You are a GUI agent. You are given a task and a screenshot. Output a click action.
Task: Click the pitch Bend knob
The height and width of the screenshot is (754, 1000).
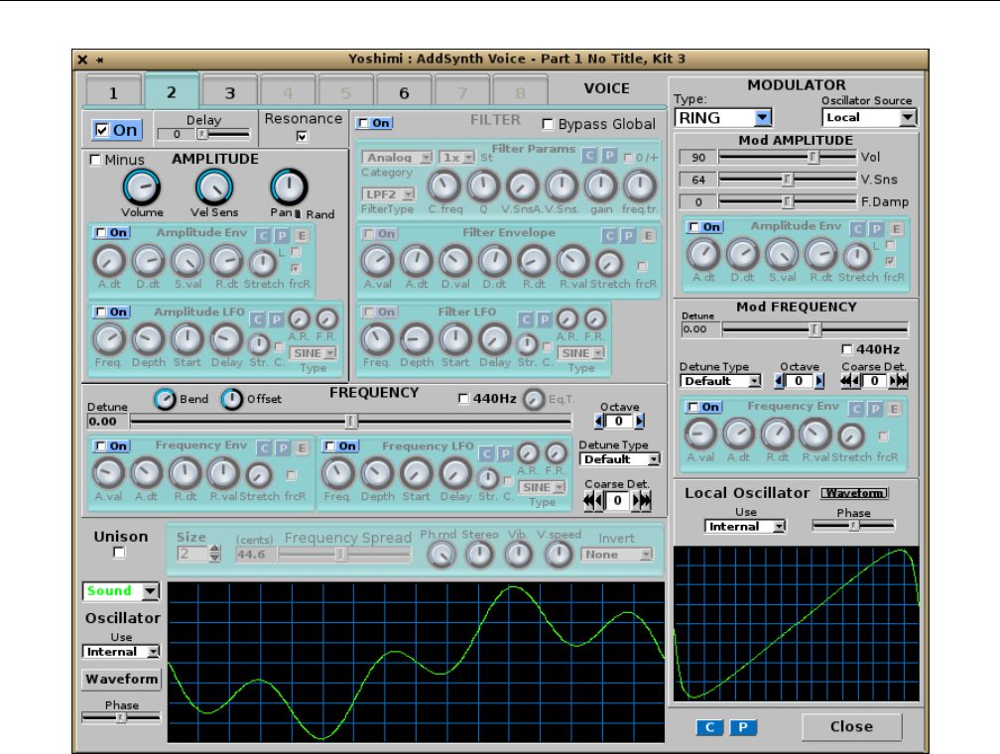pos(165,399)
